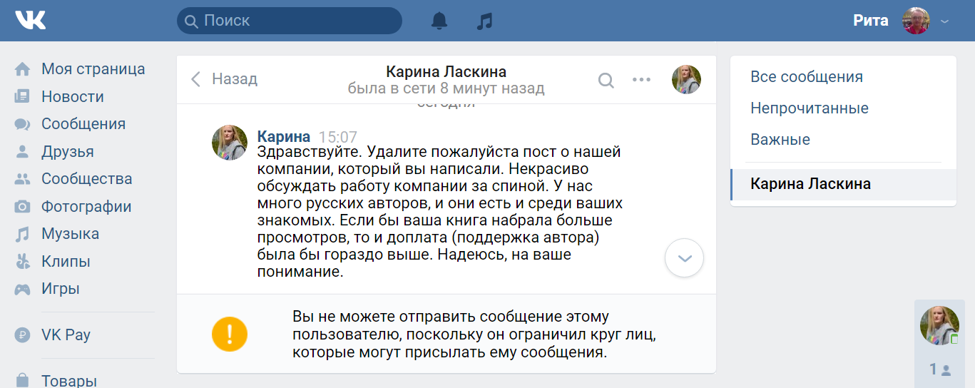Open the Сообщения sidebar item
The image size is (975, 388).
click(x=83, y=124)
